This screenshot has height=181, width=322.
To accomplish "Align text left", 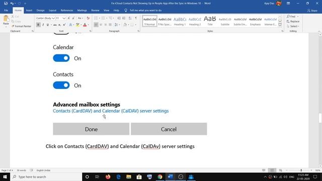I will 96,25.
